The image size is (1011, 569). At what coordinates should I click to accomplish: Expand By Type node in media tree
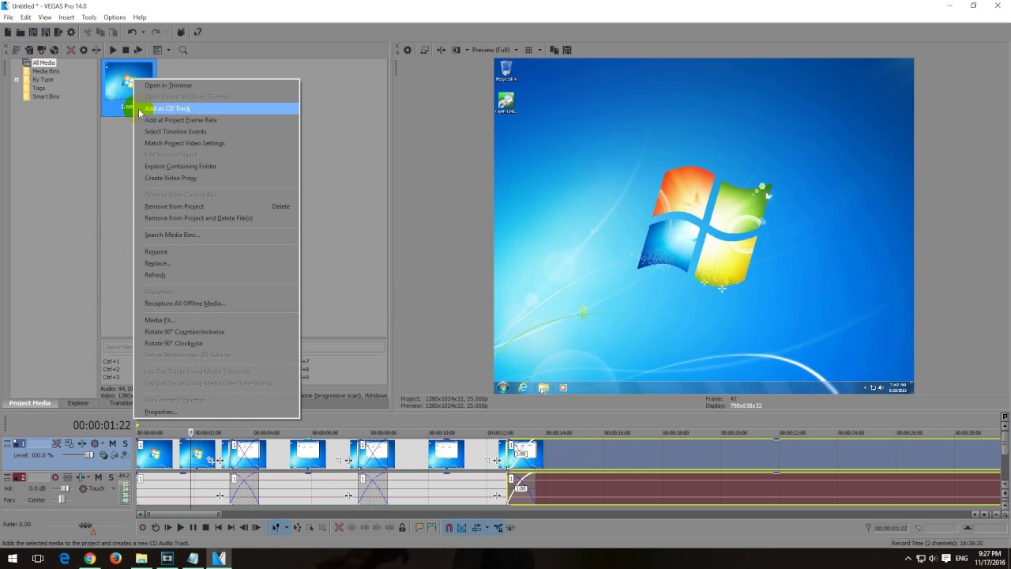point(16,80)
